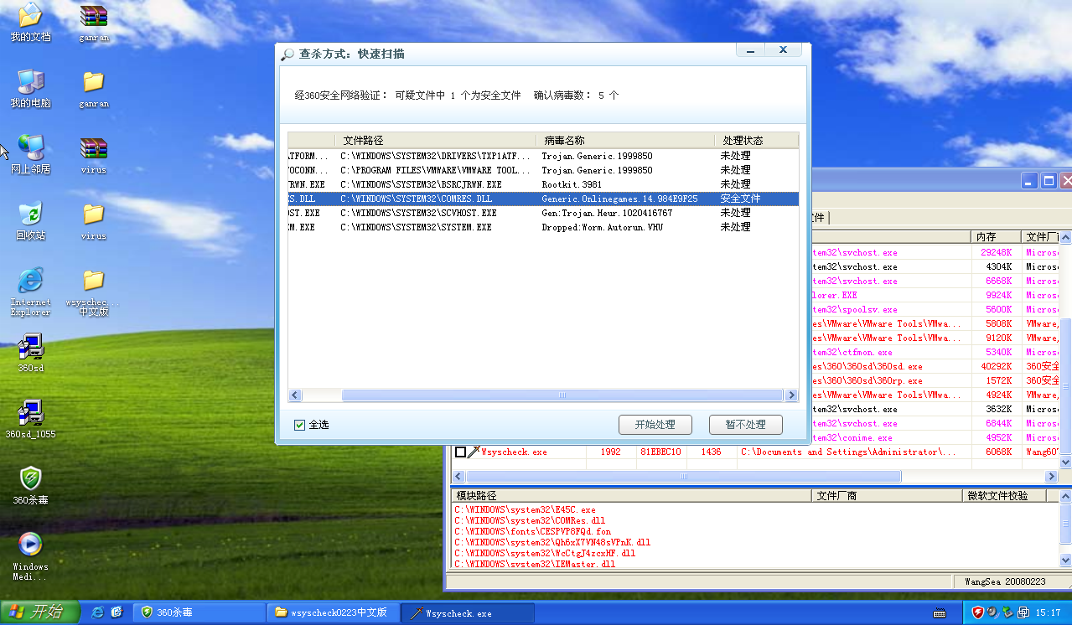Screen dimensions: 1072x625
Task: Click module list scroll down arrow
Action: (1065, 560)
